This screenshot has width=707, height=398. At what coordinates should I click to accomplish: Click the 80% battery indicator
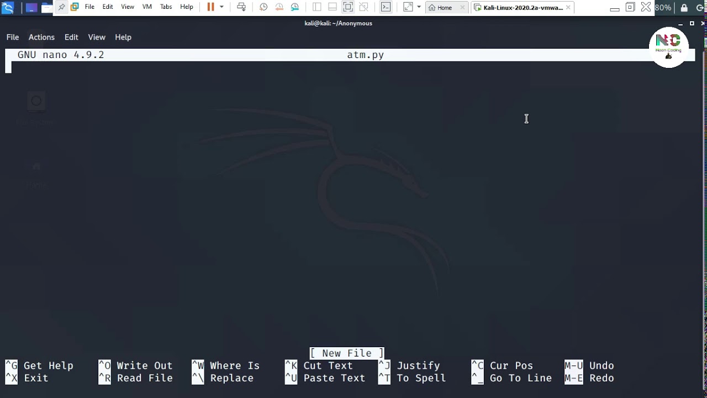[663, 8]
